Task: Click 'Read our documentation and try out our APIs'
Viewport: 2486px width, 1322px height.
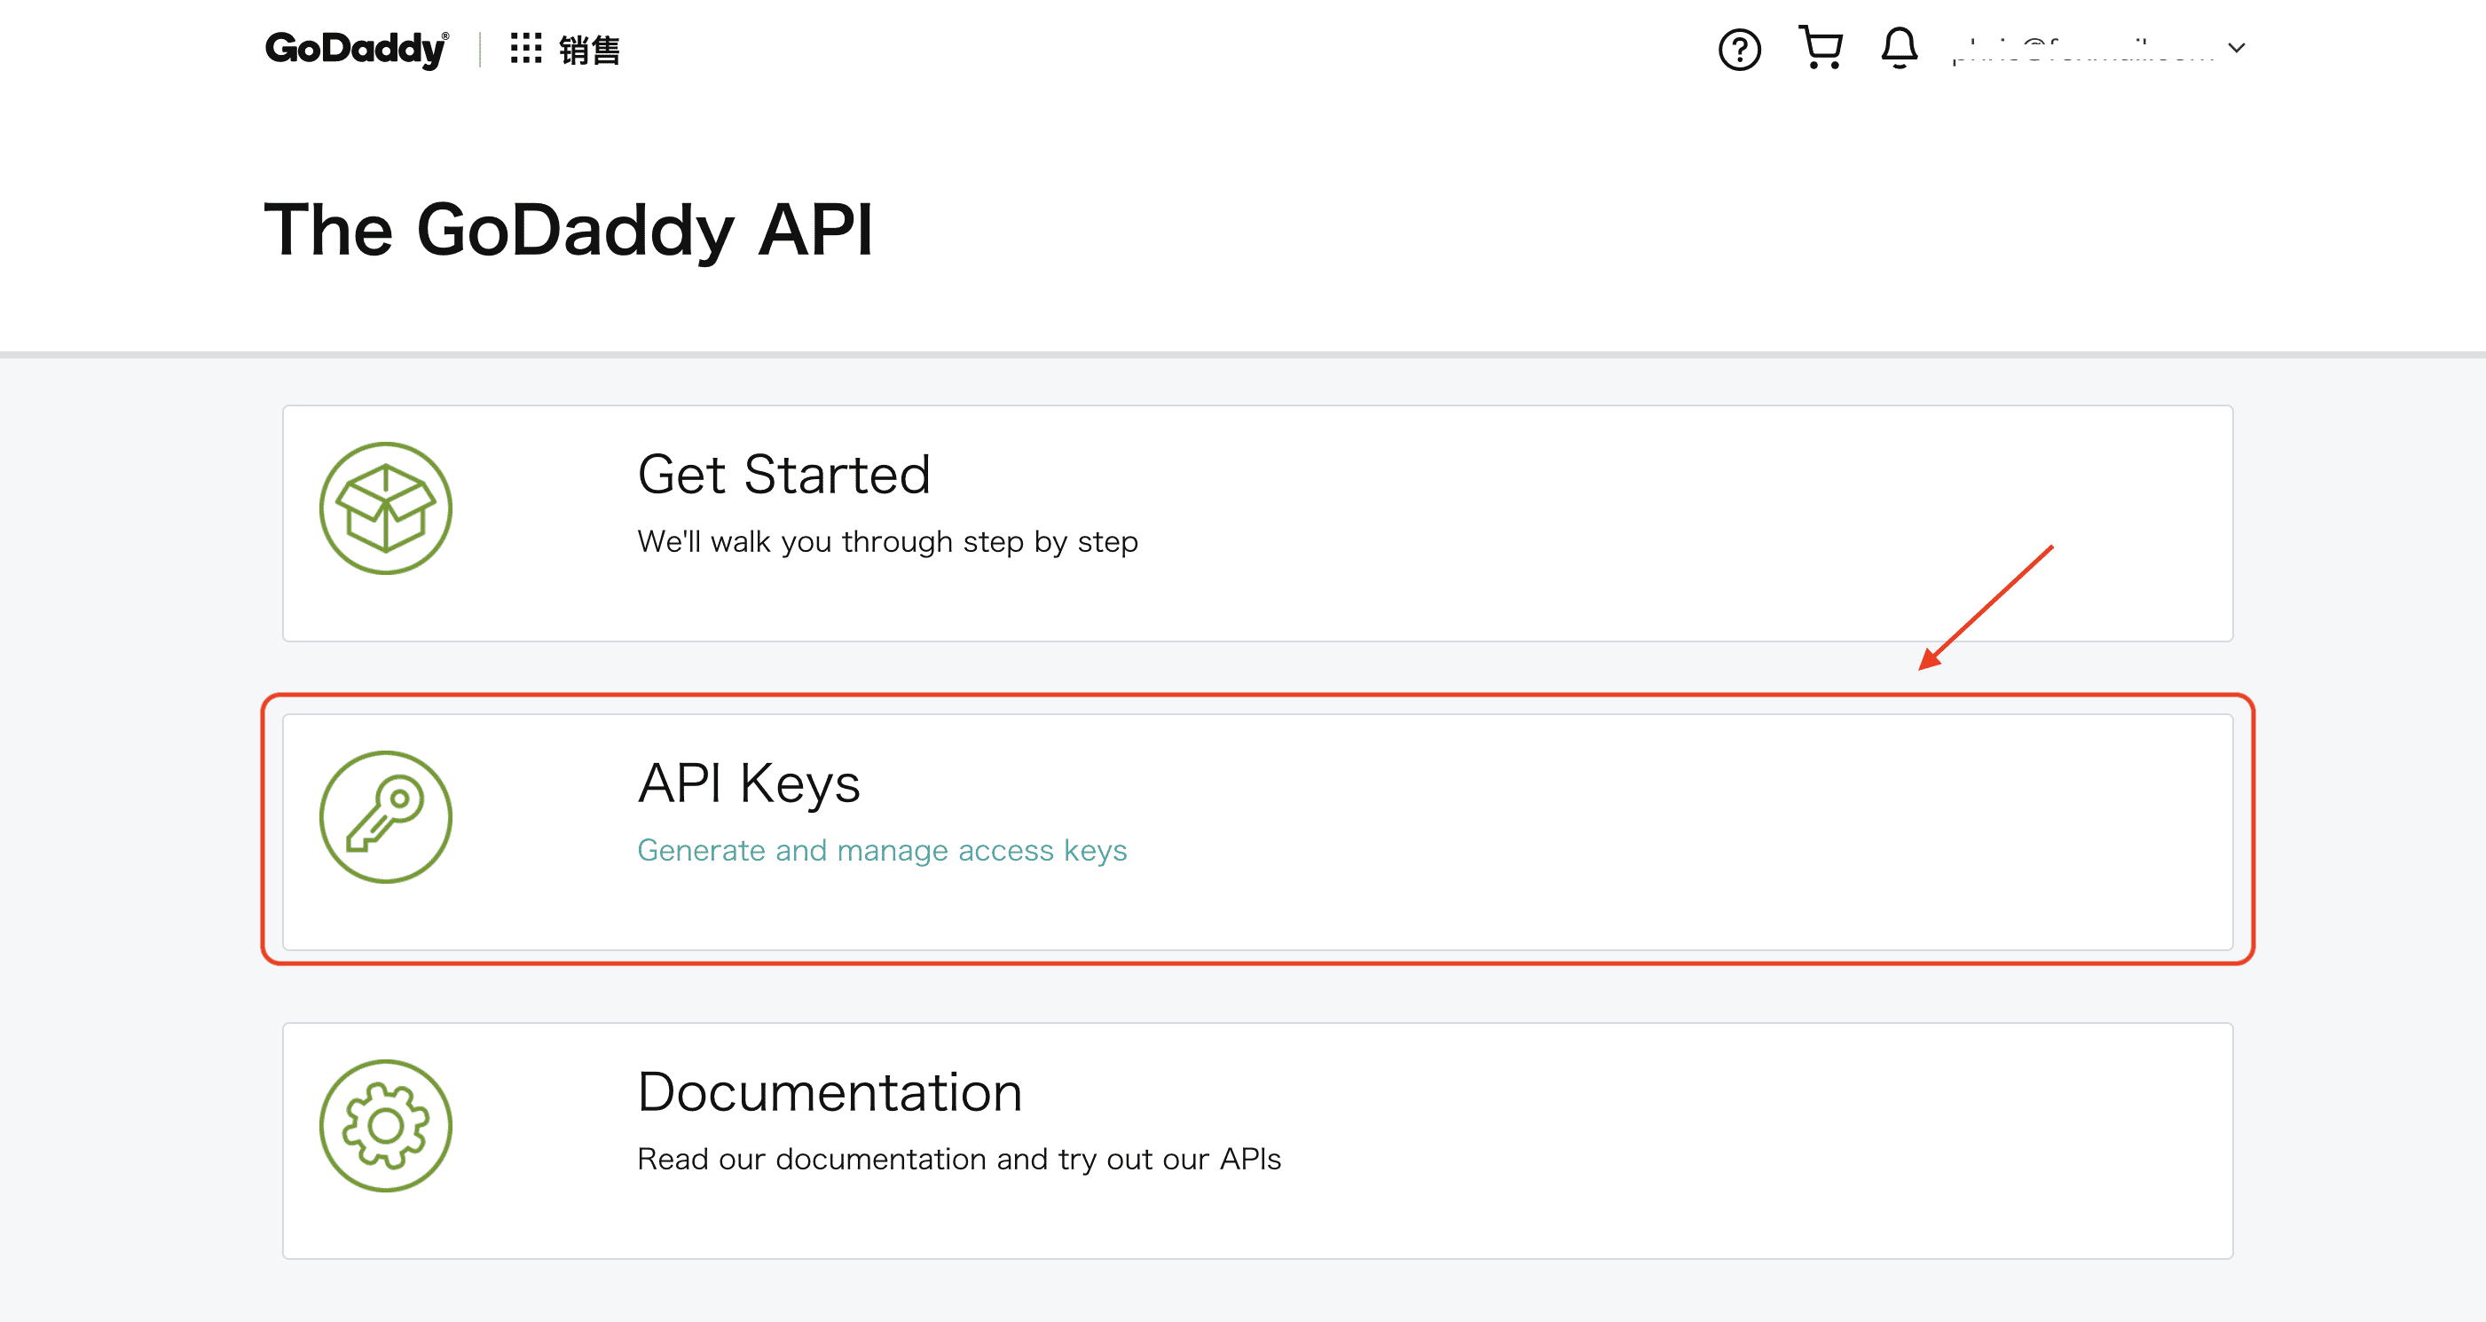Action: coord(958,1159)
